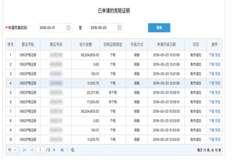Screen dimensions: 241x160
Task: Click 预览 link in row 2
Action: 218,64
